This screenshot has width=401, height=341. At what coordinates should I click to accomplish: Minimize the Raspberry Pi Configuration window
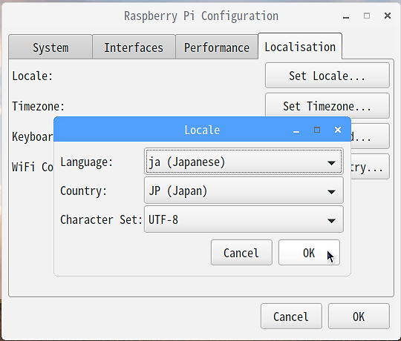[346, 17]
